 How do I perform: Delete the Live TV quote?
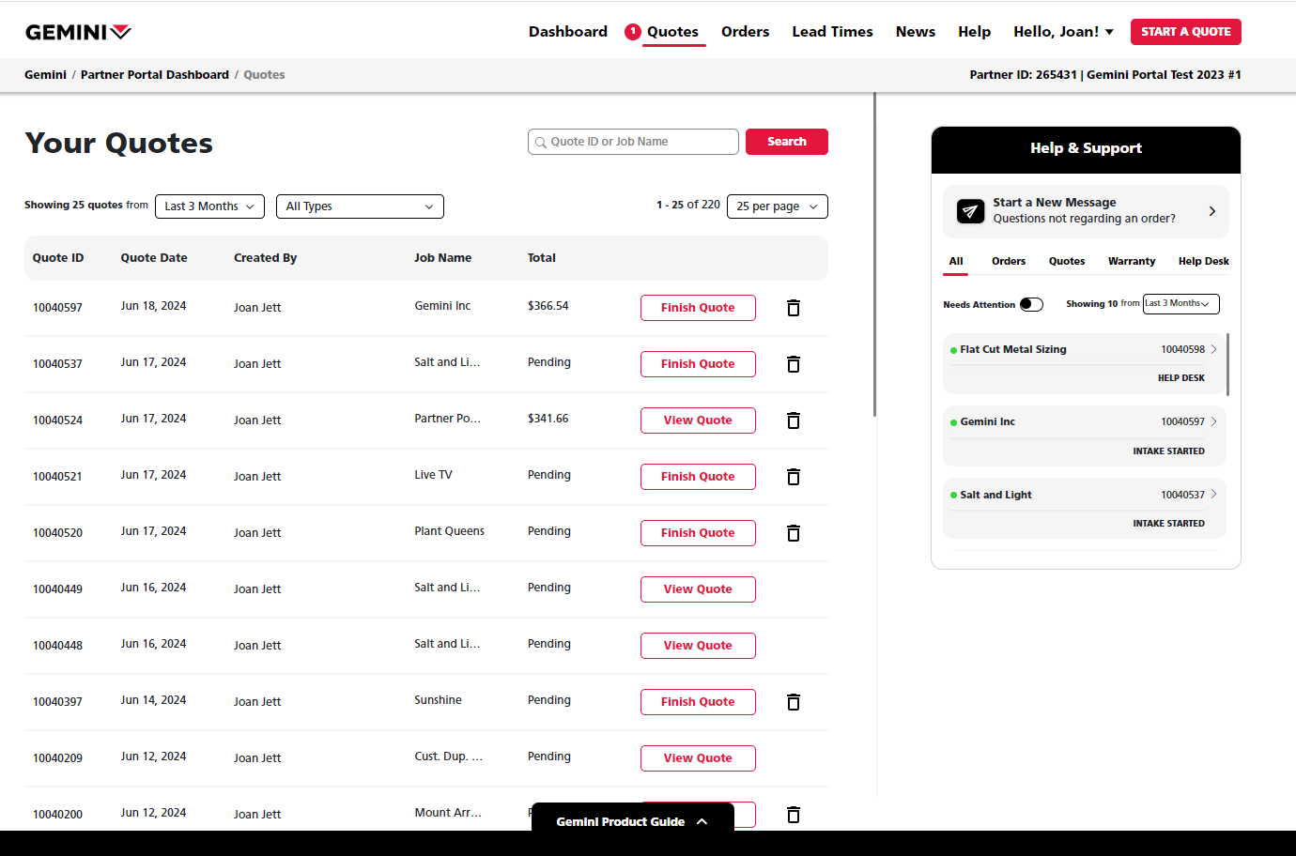point(793,477)
